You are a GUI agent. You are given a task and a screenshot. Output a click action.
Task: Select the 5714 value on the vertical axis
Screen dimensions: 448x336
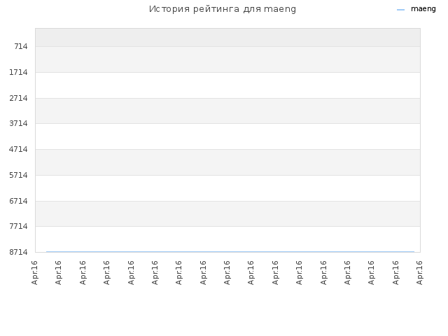click(x=18, y=175)
